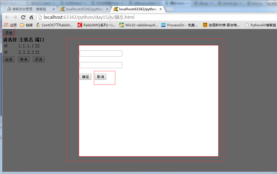Close the middle localhost tab

point(107,9)
